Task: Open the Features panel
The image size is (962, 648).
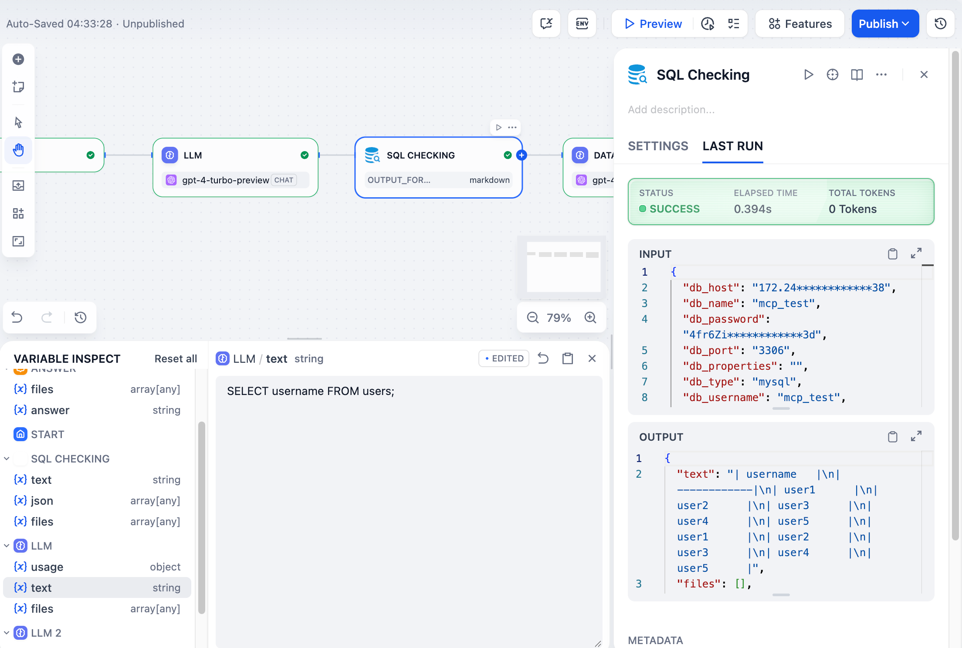Action: pyautogui.click(x=800, y=24)
